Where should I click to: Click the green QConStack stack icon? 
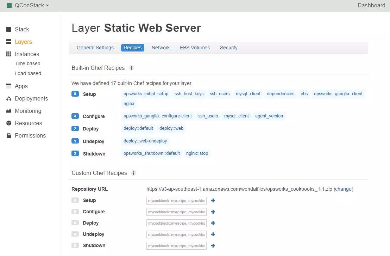point(9,5)
